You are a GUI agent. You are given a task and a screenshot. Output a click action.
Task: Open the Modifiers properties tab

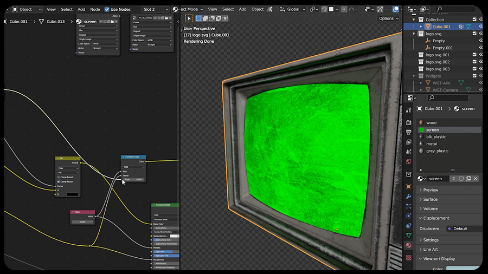[x=409, y=197]
